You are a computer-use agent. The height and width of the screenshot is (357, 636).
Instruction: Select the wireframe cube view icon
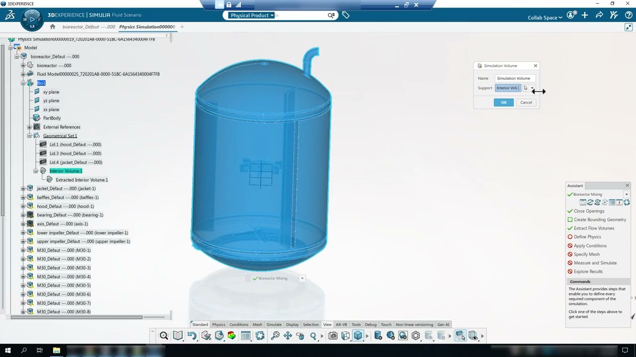tap(345, 336)
